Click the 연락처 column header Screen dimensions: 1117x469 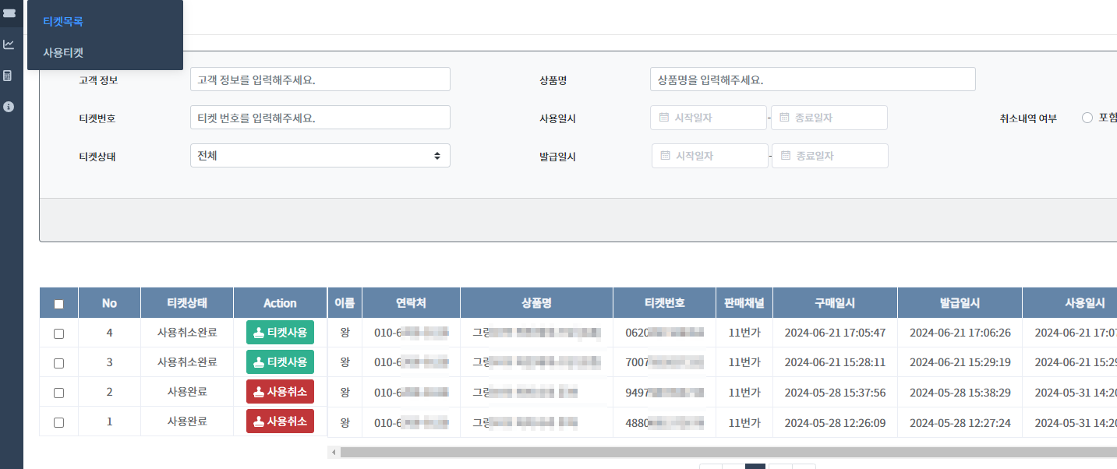coord(411,303)
